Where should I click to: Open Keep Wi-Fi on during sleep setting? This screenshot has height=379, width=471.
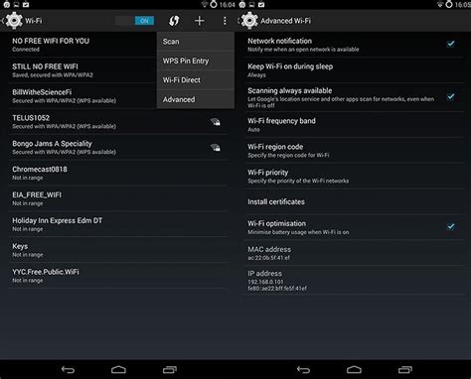(354, 70)
